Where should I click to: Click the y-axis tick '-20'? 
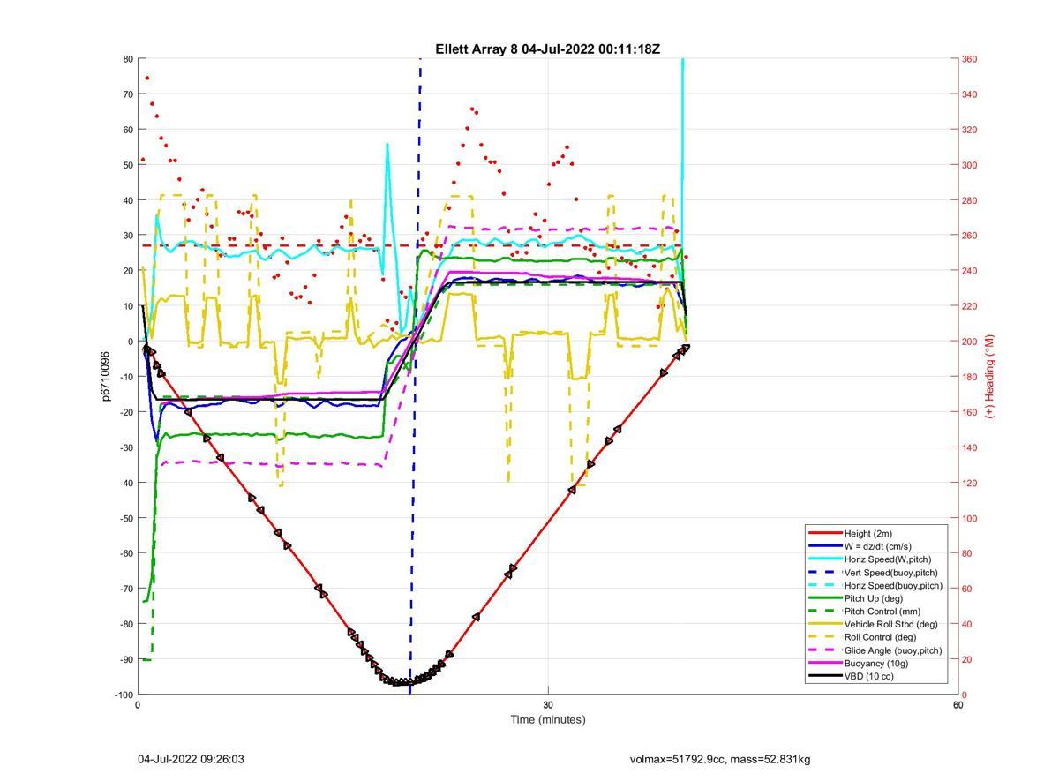pos(126,412)
